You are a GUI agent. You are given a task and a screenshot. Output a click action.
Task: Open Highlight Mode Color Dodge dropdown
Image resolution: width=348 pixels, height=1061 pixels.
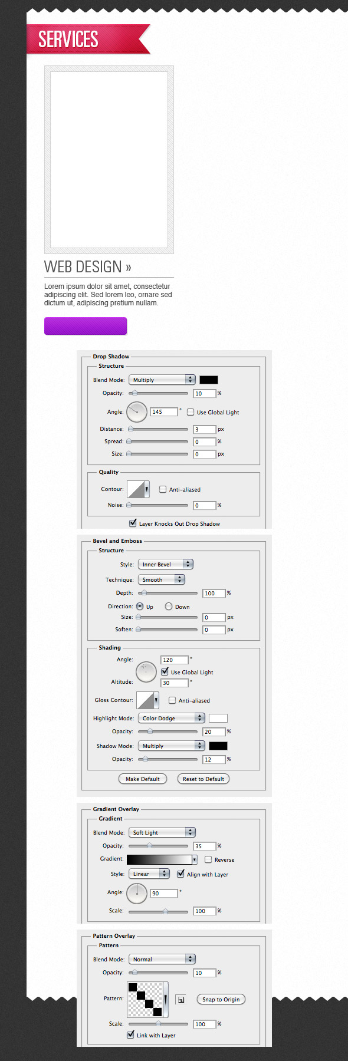tap(171, 718)
